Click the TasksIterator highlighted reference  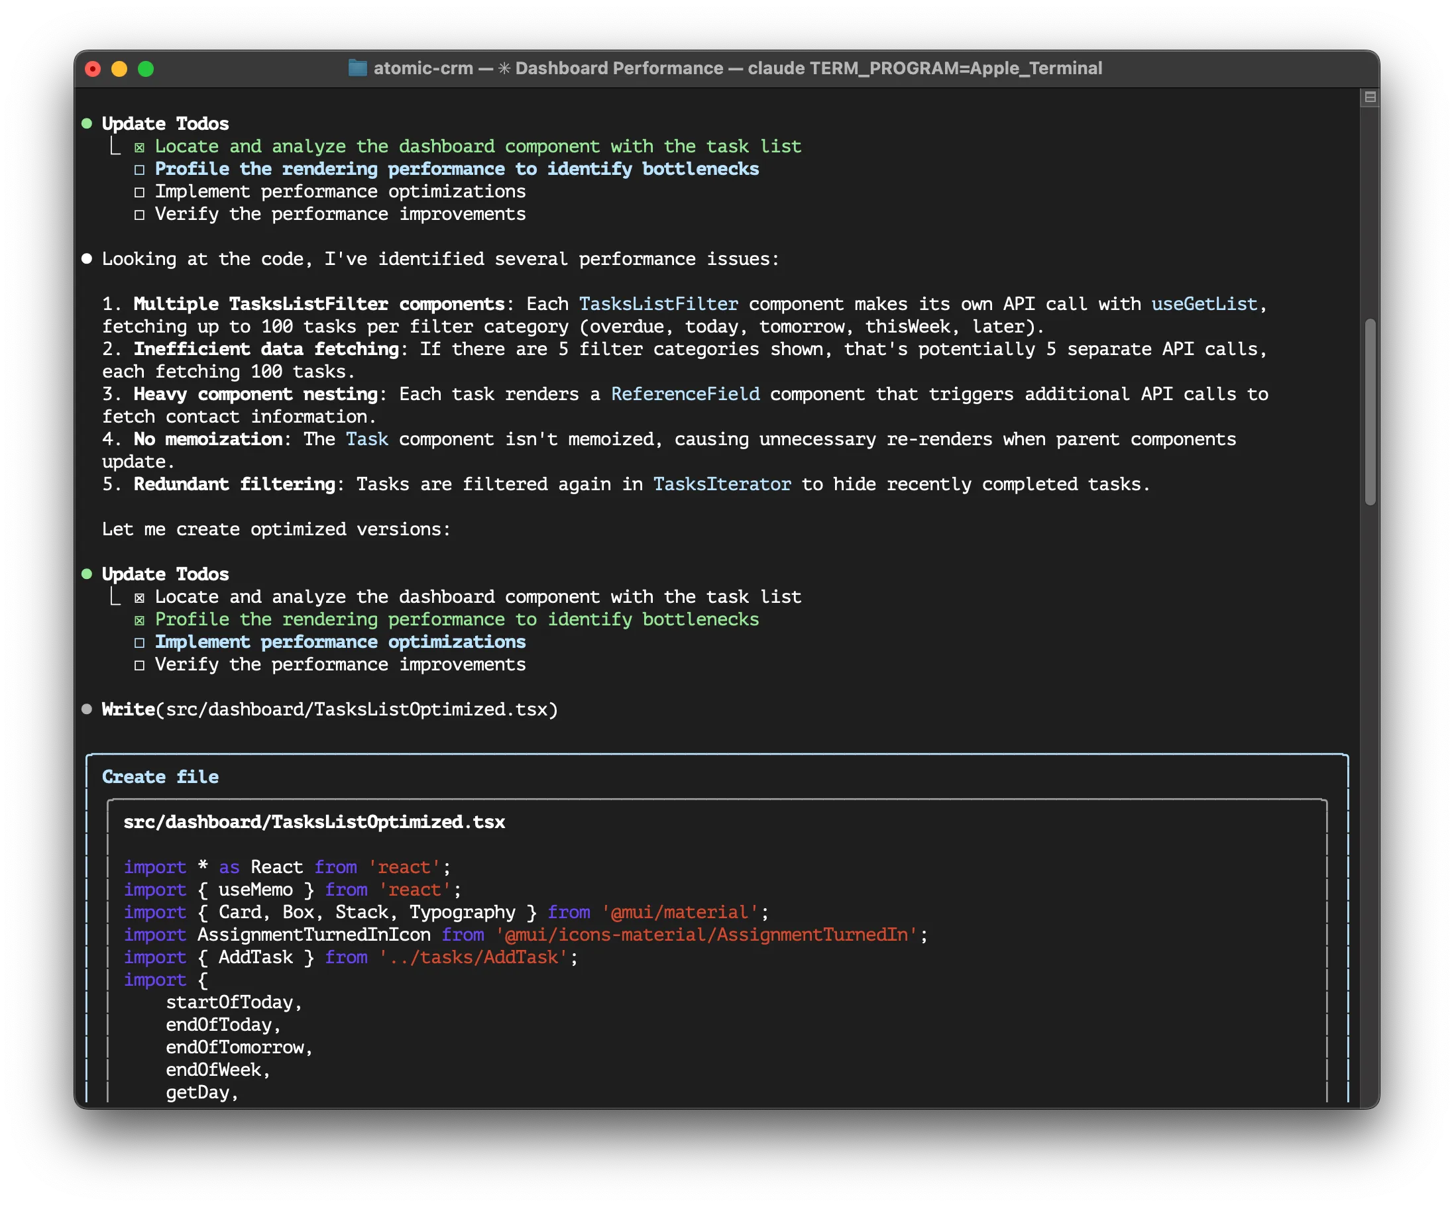(x=722, y=484)
